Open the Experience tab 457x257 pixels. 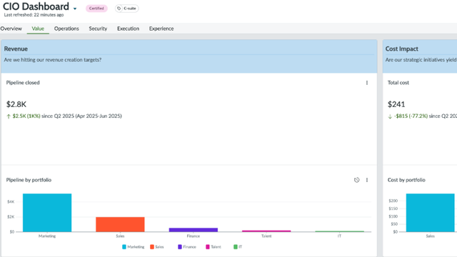tap(161, 29)
